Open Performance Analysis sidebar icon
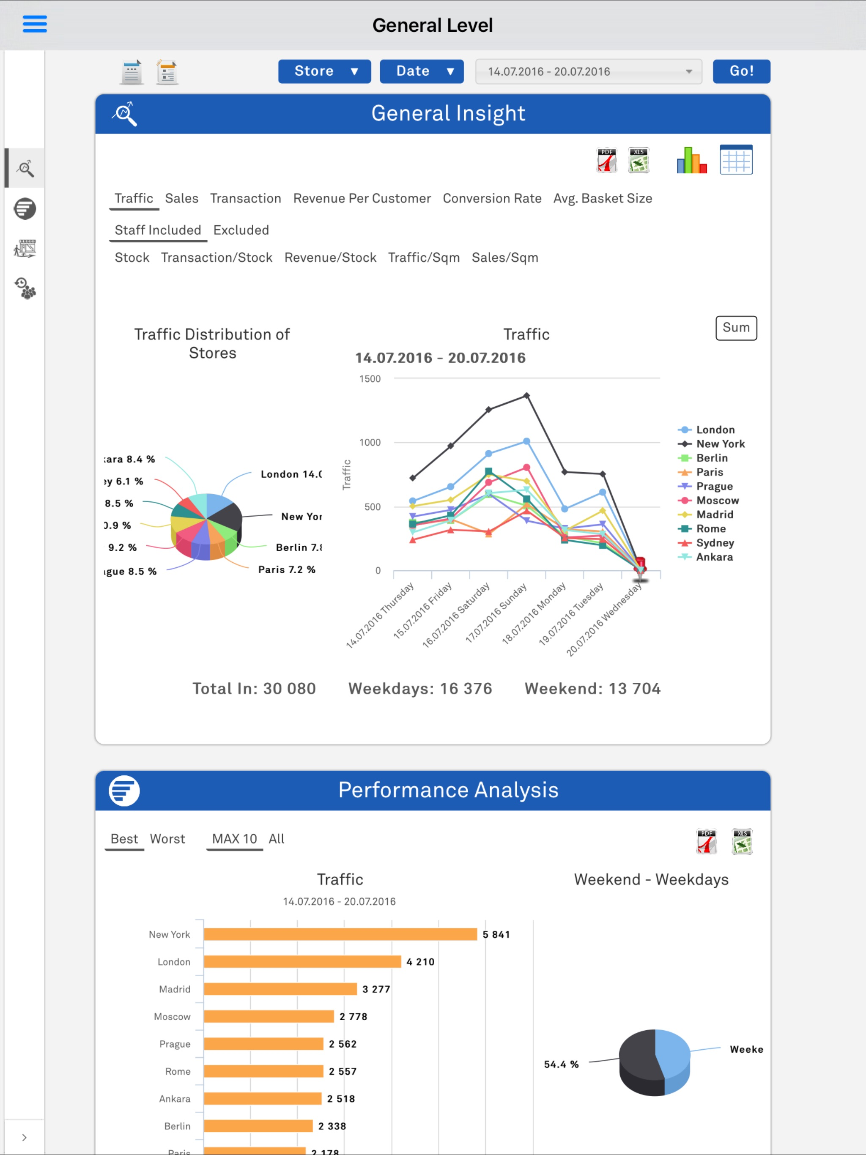 click(25, 208)
